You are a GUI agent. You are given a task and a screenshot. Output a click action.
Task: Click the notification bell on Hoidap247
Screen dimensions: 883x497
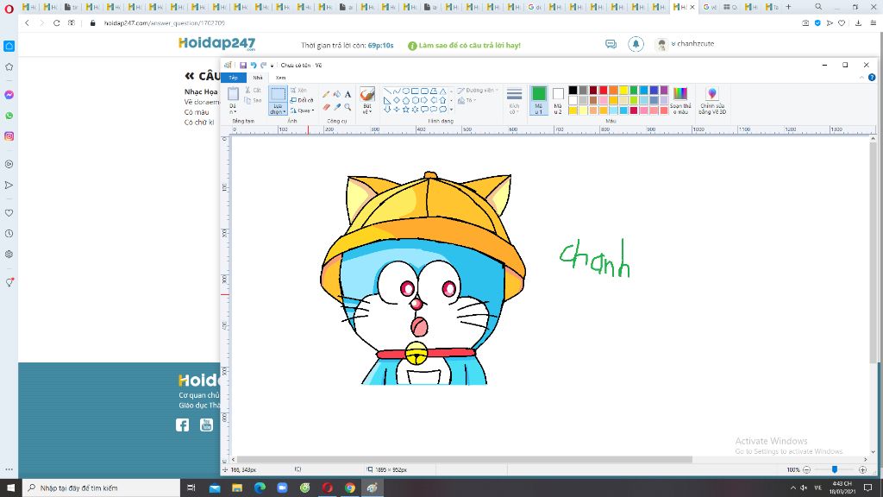pyautogui.click(x=636, y=44)
